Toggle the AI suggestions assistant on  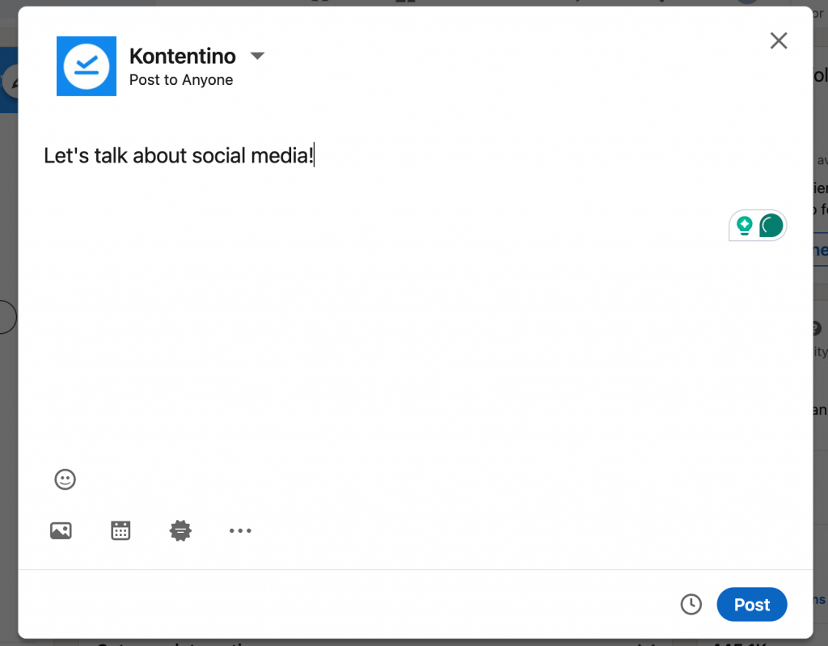tap(744, 226)
